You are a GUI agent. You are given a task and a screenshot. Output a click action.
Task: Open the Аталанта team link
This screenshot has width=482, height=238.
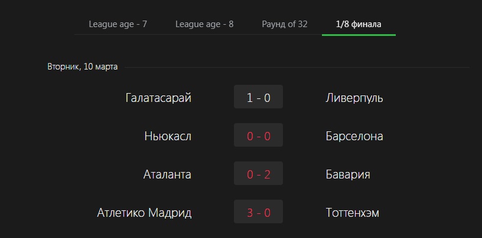(x=167, y=174)
